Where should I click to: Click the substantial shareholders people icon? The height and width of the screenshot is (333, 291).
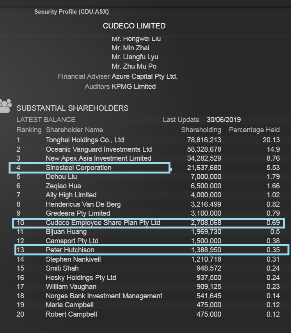point(5,106)
